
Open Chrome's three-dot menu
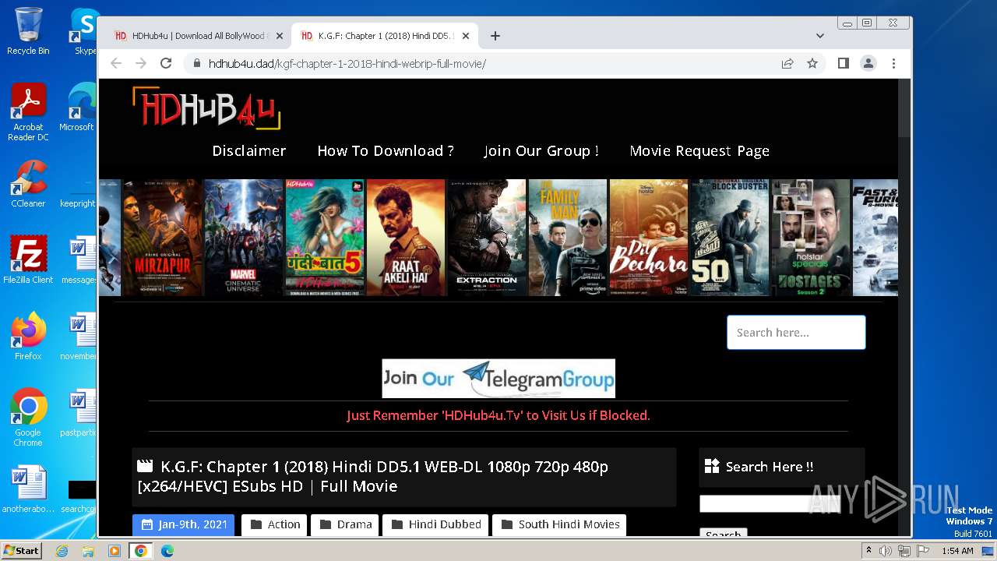click(893, 64)
